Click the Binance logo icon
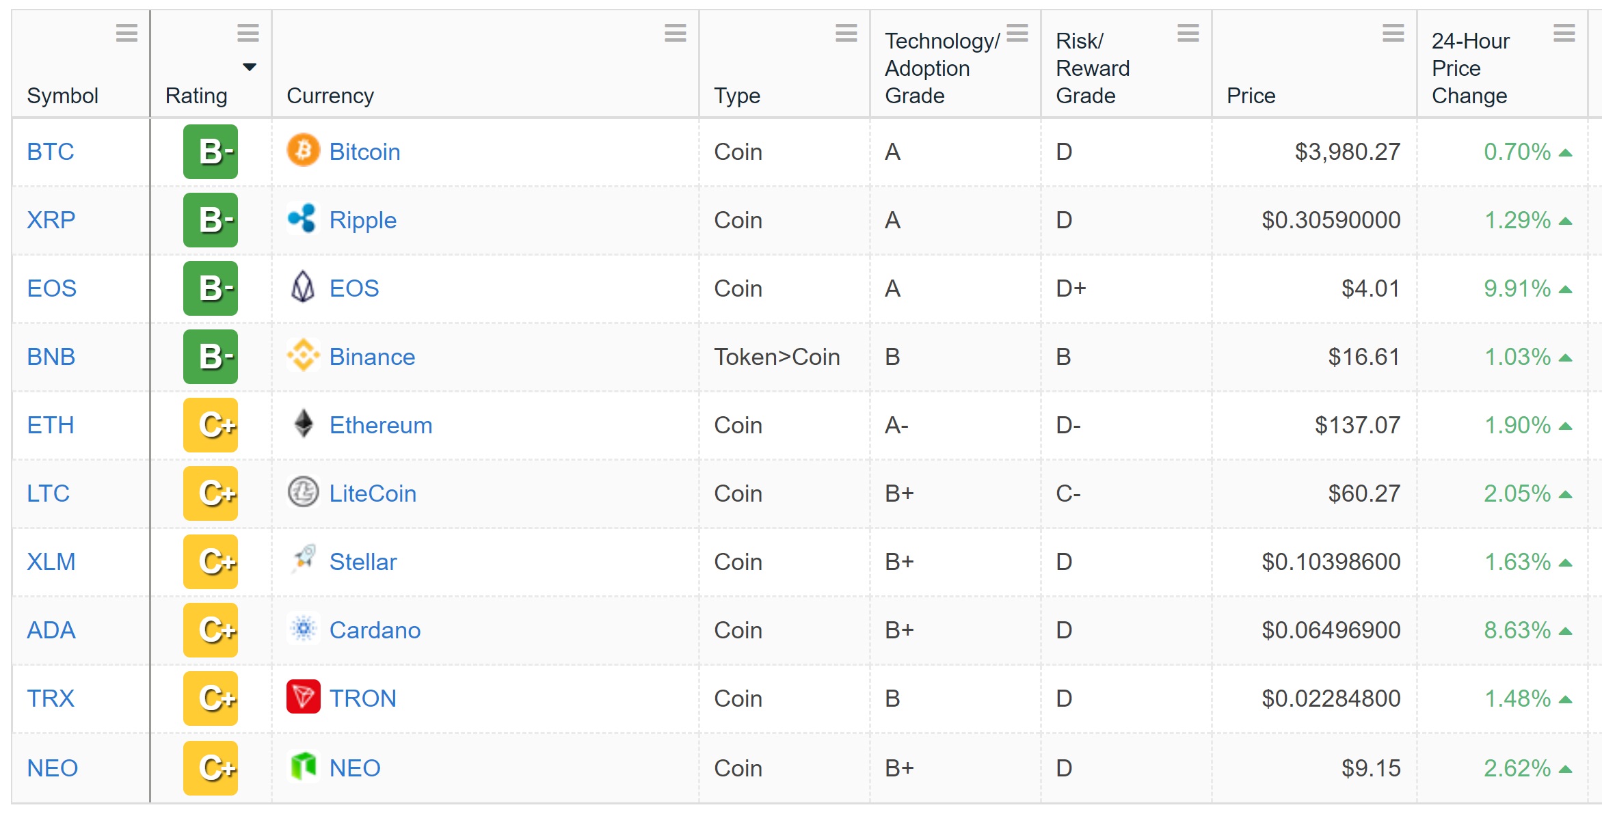Screen dimensions: 1602x814 coord(303,355)
